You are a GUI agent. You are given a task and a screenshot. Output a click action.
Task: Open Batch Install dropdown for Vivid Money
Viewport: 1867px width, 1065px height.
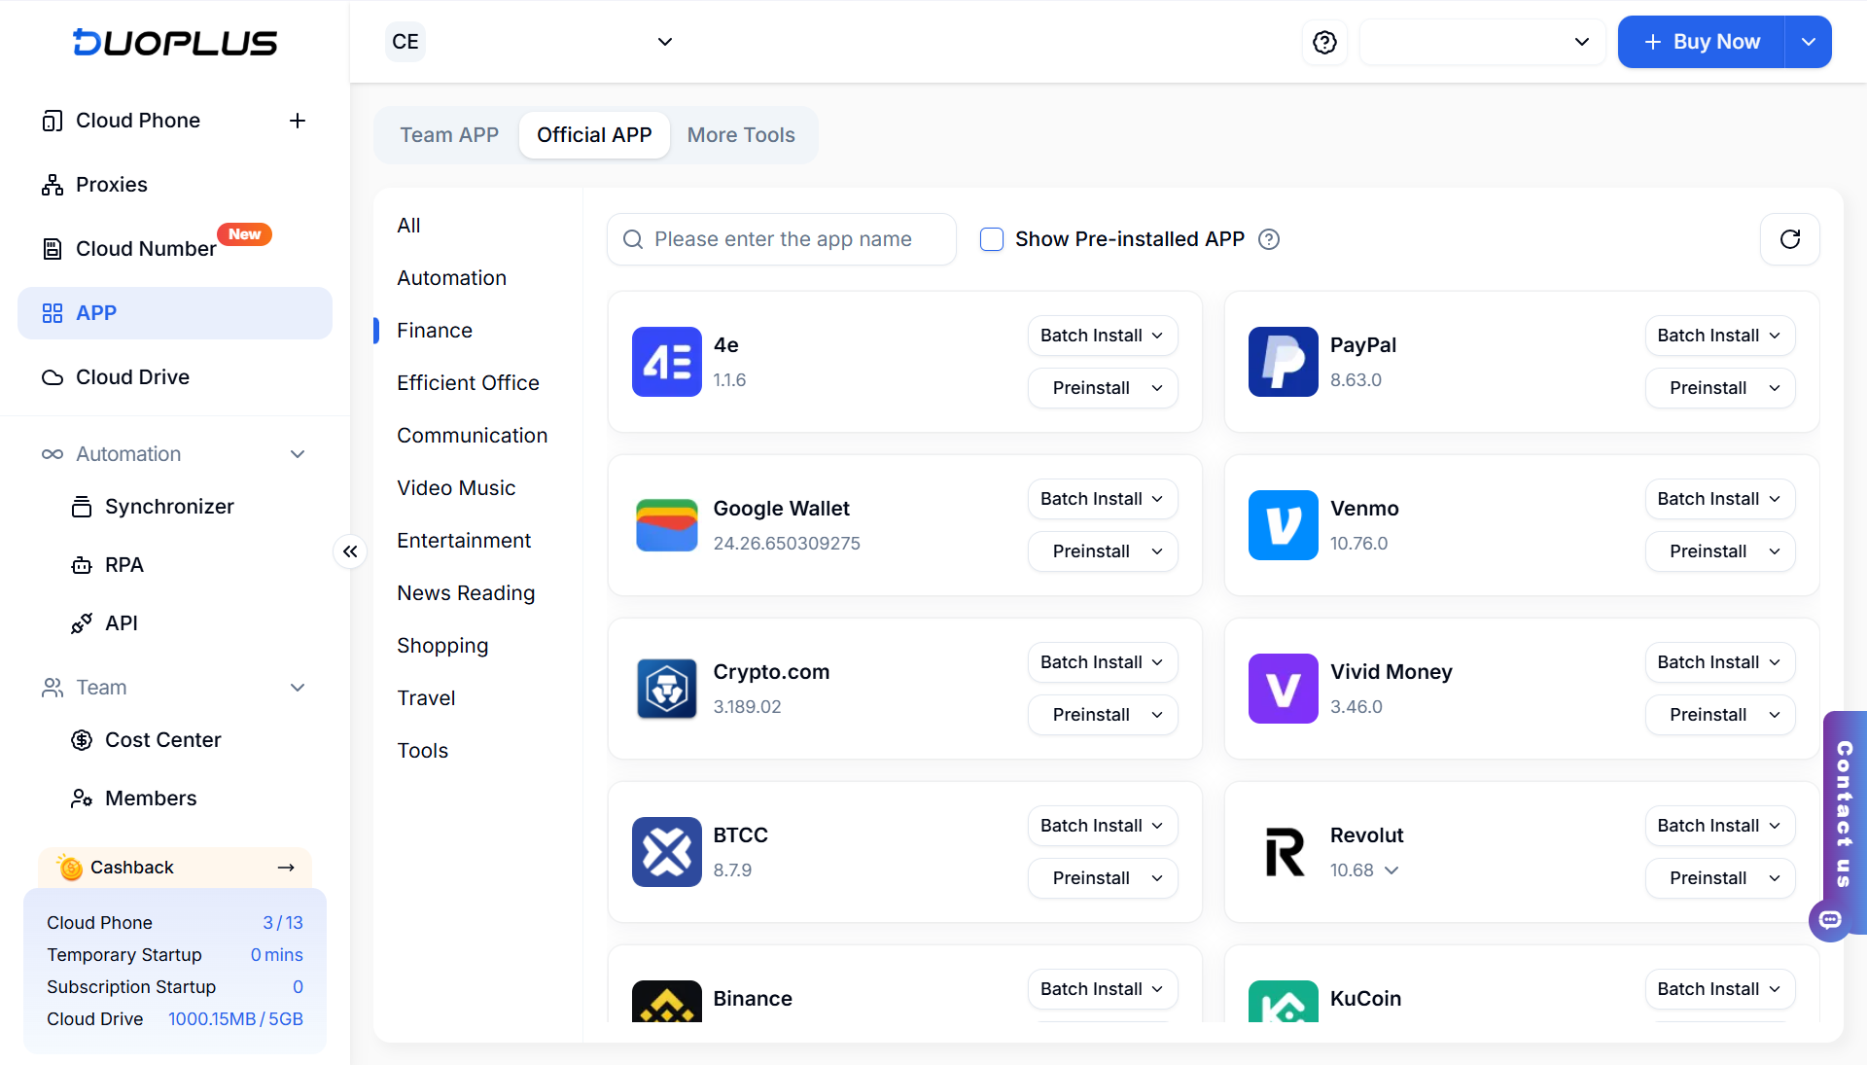pyautogui.click(x=1720, y=662)
